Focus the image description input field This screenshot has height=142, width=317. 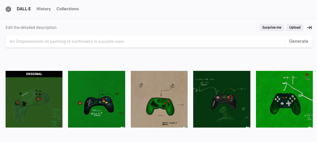[145, 41]
